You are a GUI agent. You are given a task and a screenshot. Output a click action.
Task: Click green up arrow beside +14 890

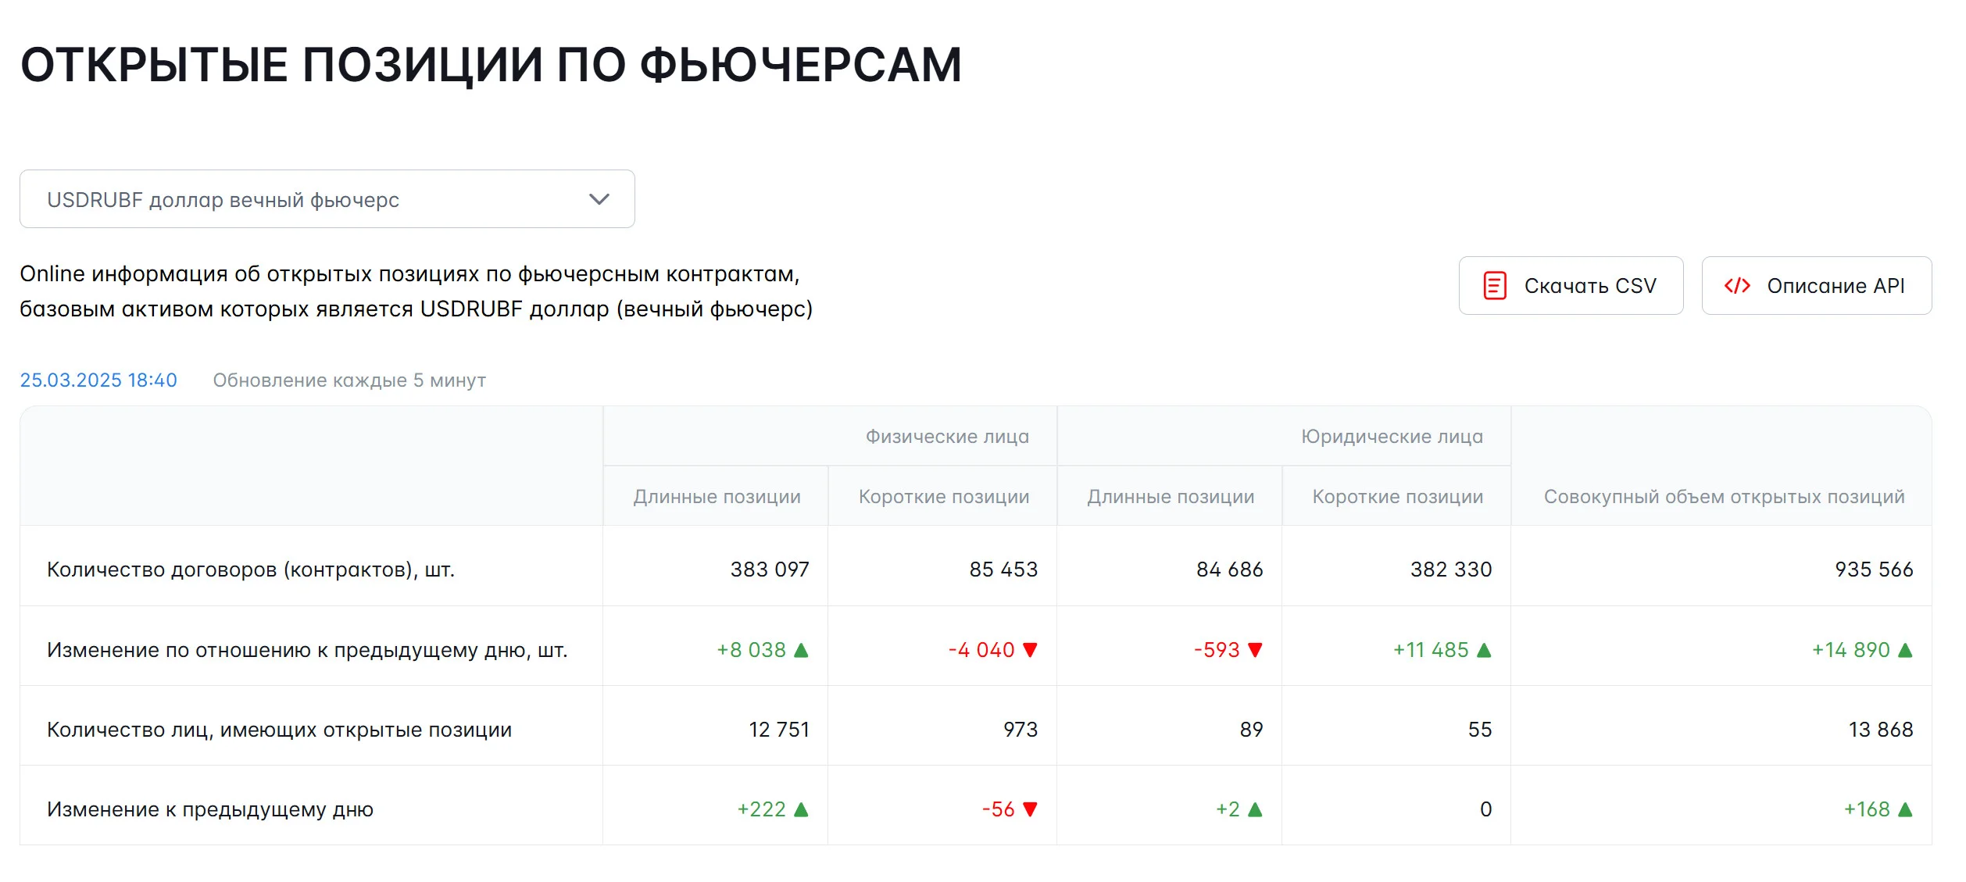pos(1905,650)
